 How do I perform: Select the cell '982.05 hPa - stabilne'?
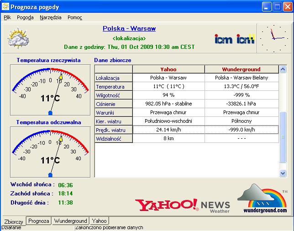[168, 104]
